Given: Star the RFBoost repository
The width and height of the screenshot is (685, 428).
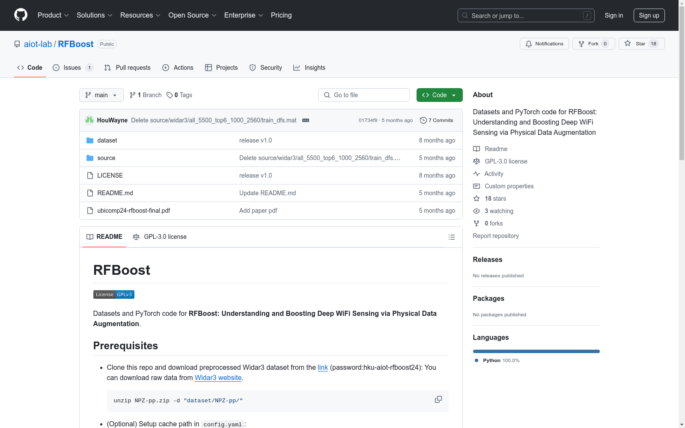Looking at the screenshot, I should click(x=642, y=44).
